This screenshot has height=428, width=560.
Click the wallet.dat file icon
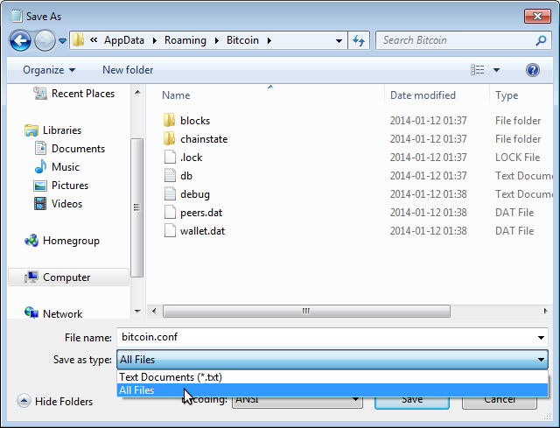coord(170,230)
